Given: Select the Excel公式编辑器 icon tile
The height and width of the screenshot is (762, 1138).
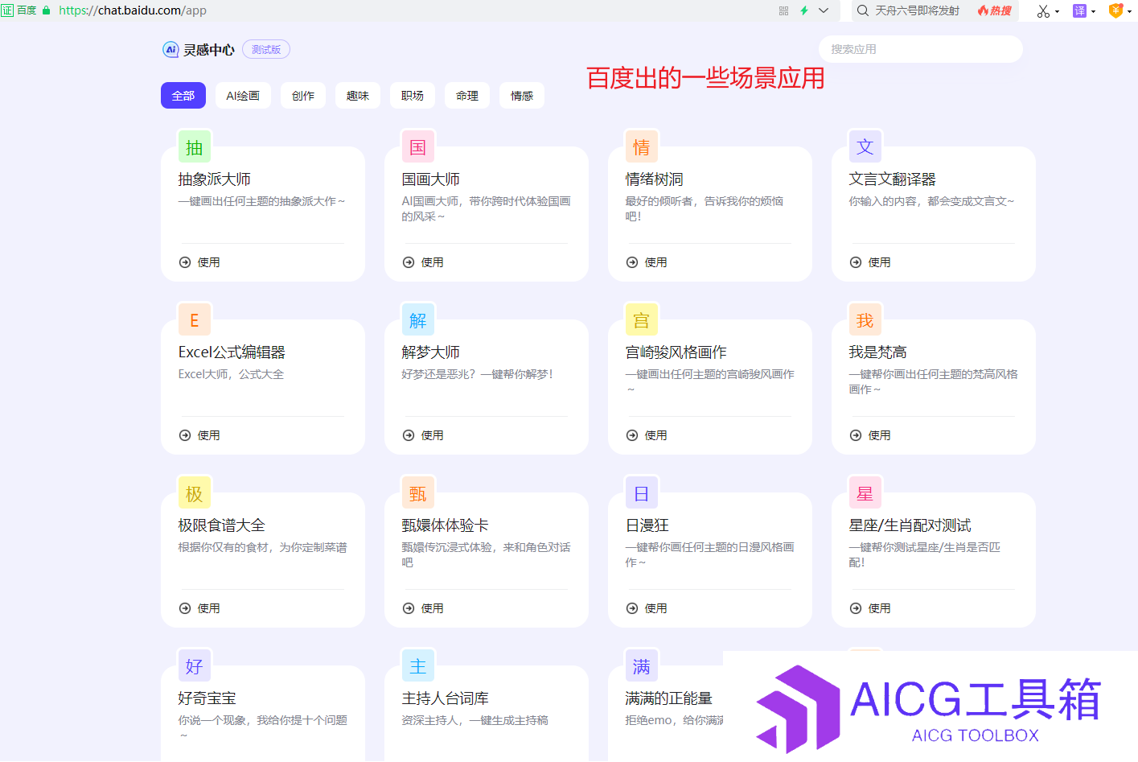Looking at the screenshot, I should 195,320.
